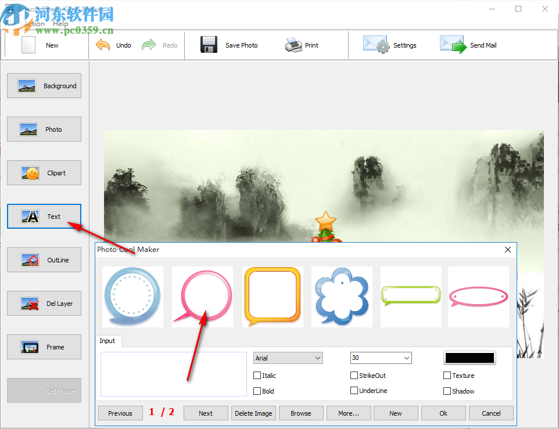Screen dimensions: 559x429
Task: Open the black text color swatch
Action: (x=470, y=358)
